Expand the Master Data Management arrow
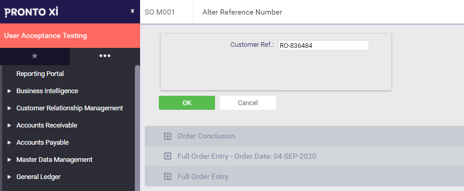 pyautogui.click(x=9, y=160)
